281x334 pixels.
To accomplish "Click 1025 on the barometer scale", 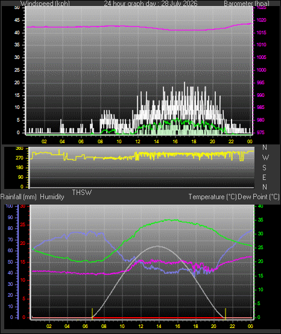I will [x=261, y=8].
